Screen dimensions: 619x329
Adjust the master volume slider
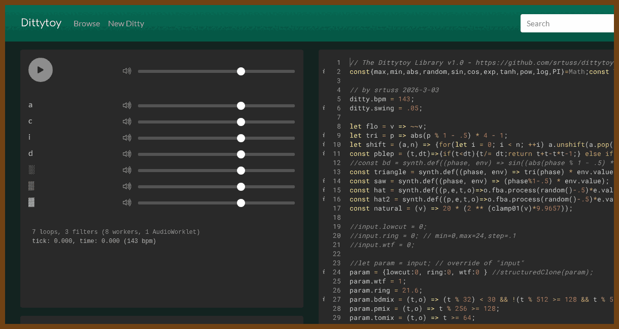[x=216, y=71]
